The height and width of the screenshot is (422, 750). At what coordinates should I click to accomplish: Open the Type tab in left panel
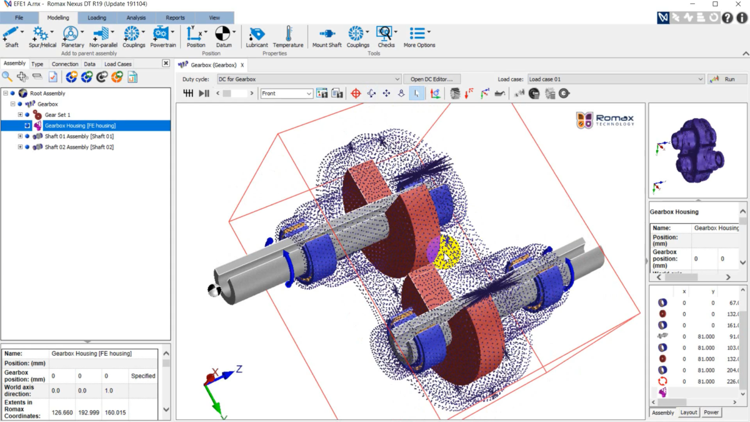pyautogui.click(x=37, y=64)
